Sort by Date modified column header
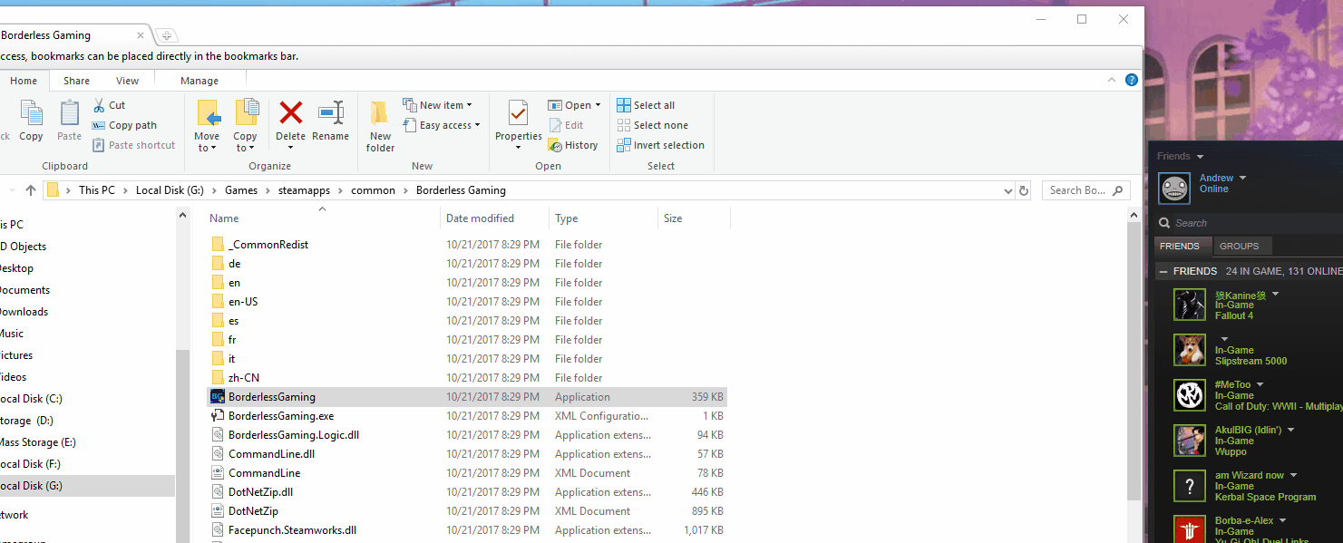The image size is (1343, 543). point(495,218)
